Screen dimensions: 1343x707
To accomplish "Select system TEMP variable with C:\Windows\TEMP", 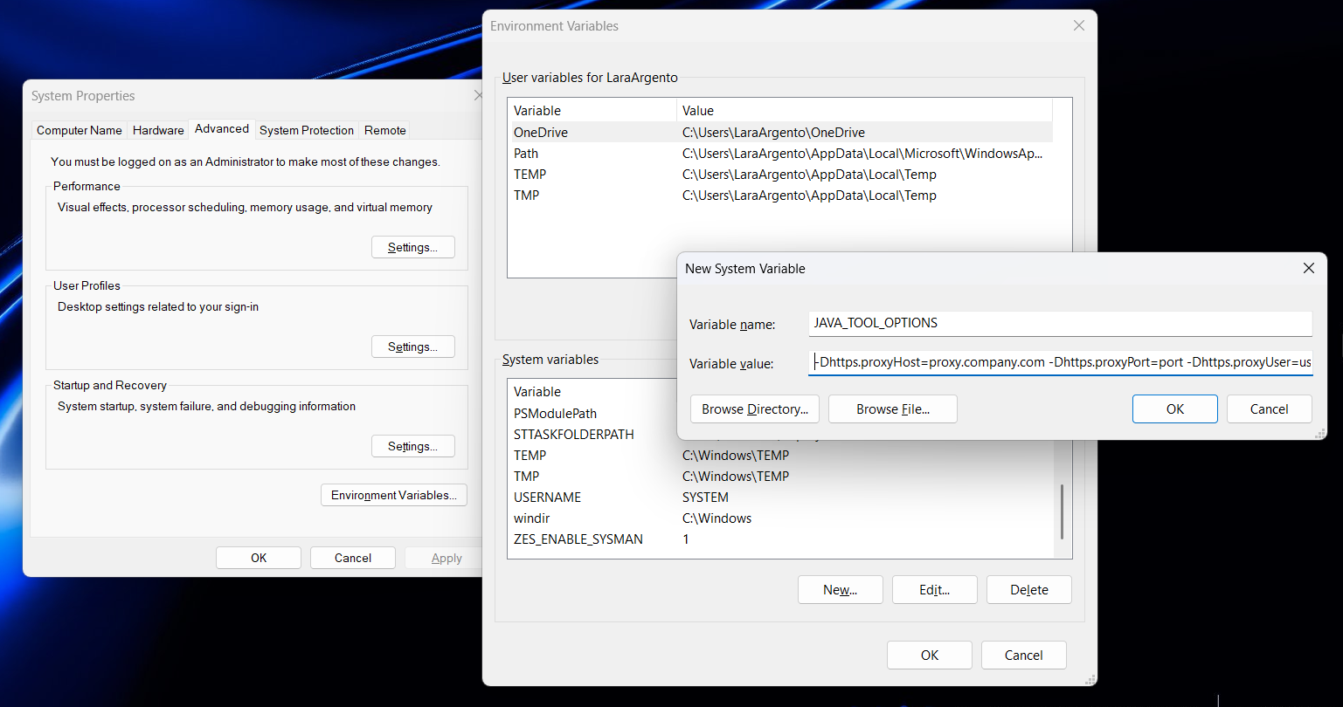I will 780,456.
